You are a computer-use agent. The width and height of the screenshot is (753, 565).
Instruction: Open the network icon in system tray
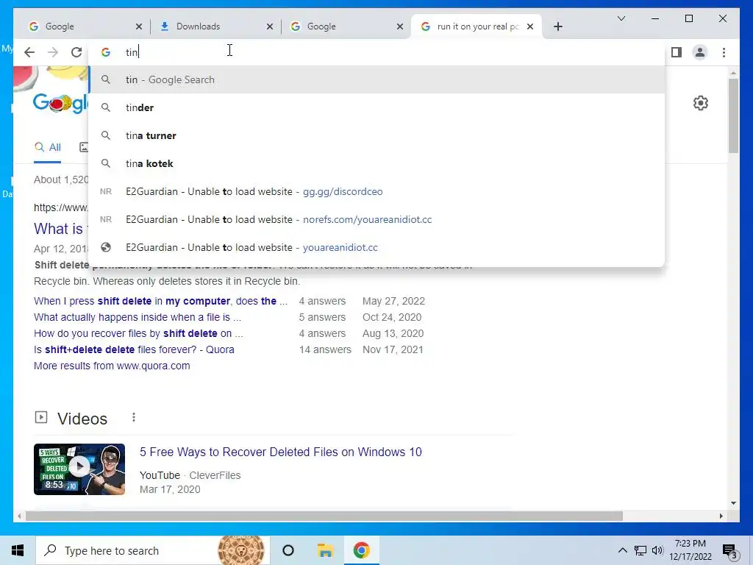[x=640, y=550]
